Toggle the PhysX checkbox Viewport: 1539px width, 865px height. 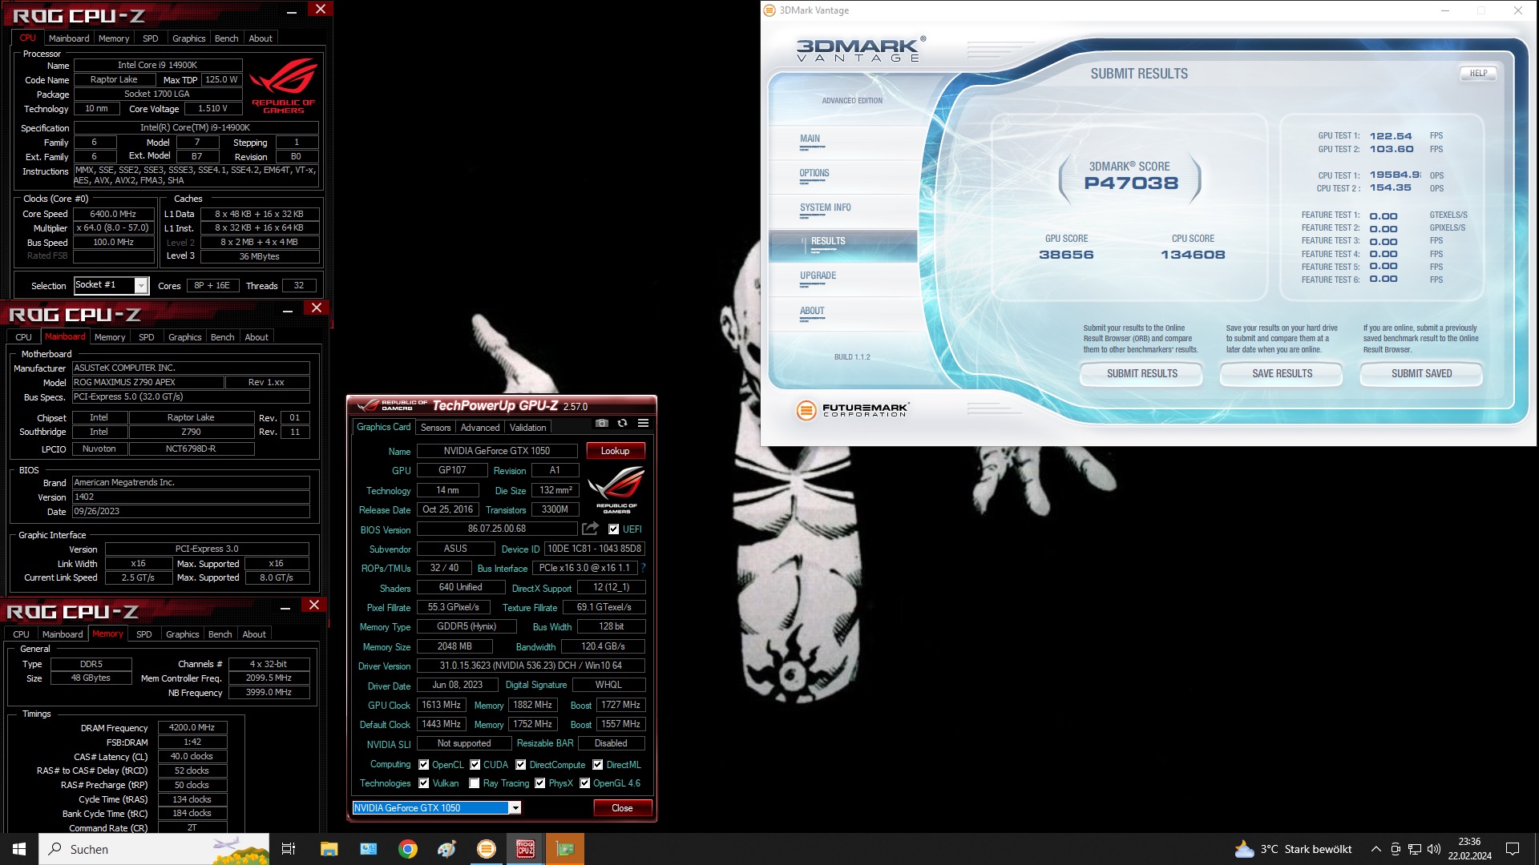tap(540, 783)
